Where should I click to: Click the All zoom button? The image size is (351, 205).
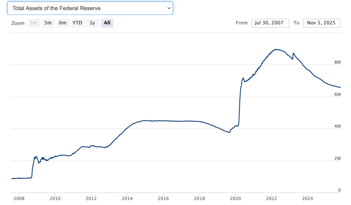[x=107, y=23]
